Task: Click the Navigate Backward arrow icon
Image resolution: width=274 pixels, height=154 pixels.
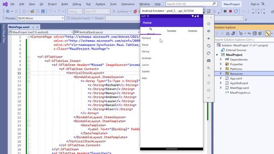Action: (x=8, y=12)
